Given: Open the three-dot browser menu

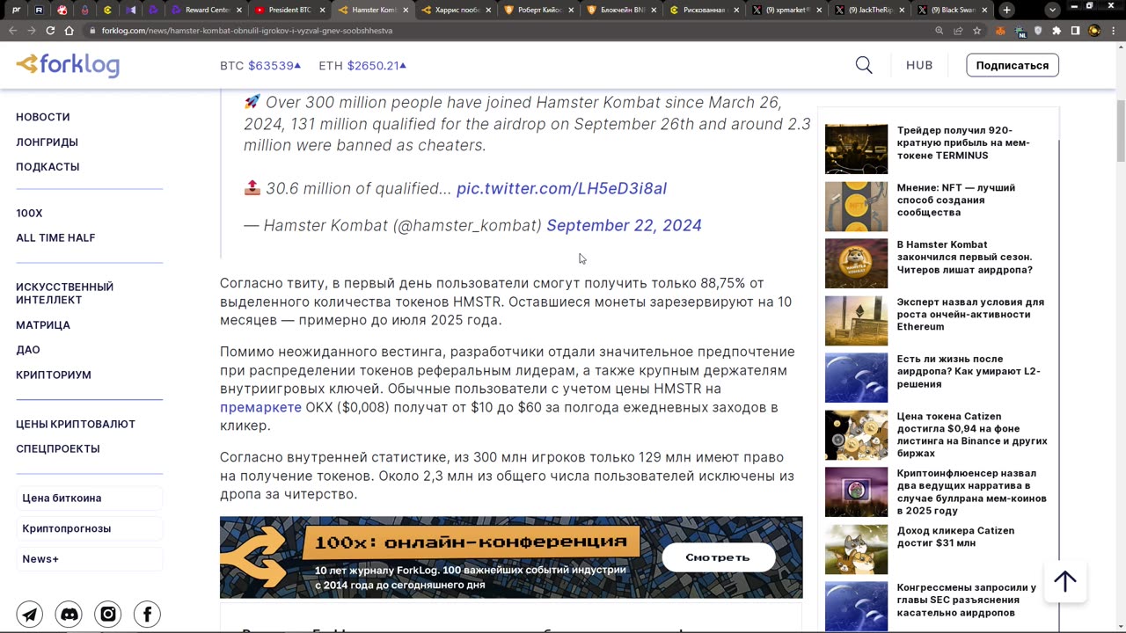Looking at the screenshot, I should click(x=1113, y=30).
